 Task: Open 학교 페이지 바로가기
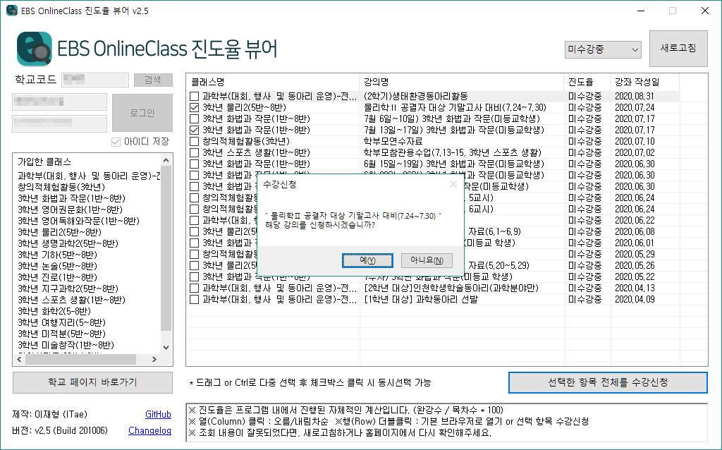click(x=92, y=382)
